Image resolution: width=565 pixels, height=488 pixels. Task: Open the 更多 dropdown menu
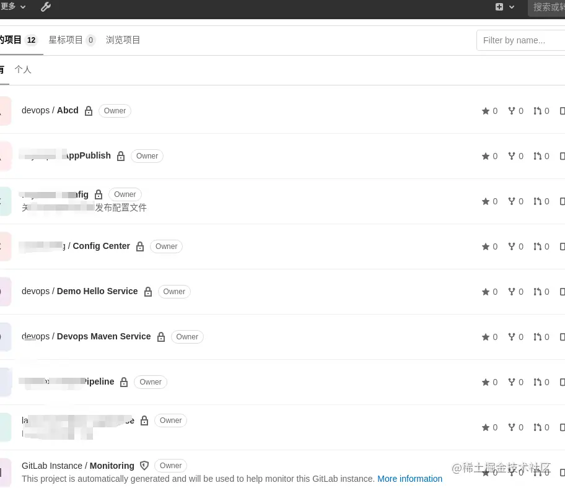[12, 7]
